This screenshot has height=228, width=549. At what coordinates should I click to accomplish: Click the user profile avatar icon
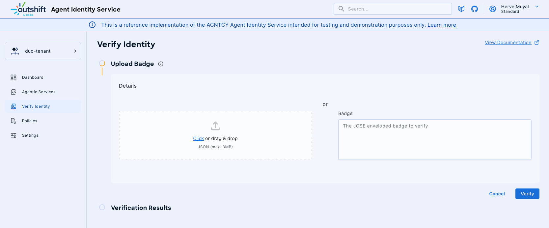tap(493, 9)
